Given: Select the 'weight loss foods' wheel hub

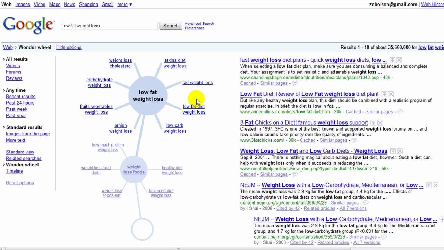Looking at the screenshot, I should tap(134, 169).
